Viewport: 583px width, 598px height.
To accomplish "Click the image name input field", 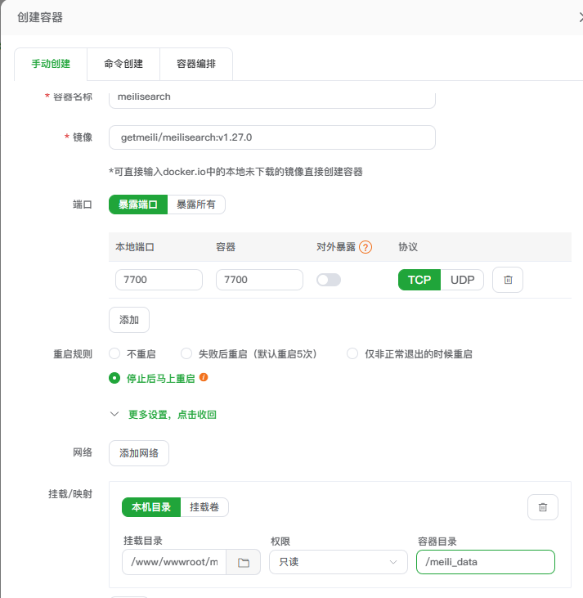I will [x=271, y=137].
